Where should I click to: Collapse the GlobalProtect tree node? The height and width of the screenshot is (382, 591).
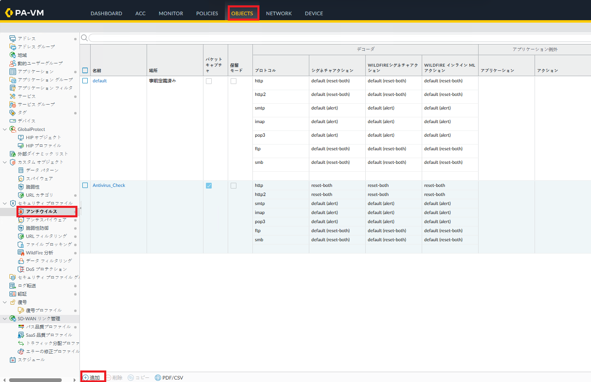pos(5,129)
